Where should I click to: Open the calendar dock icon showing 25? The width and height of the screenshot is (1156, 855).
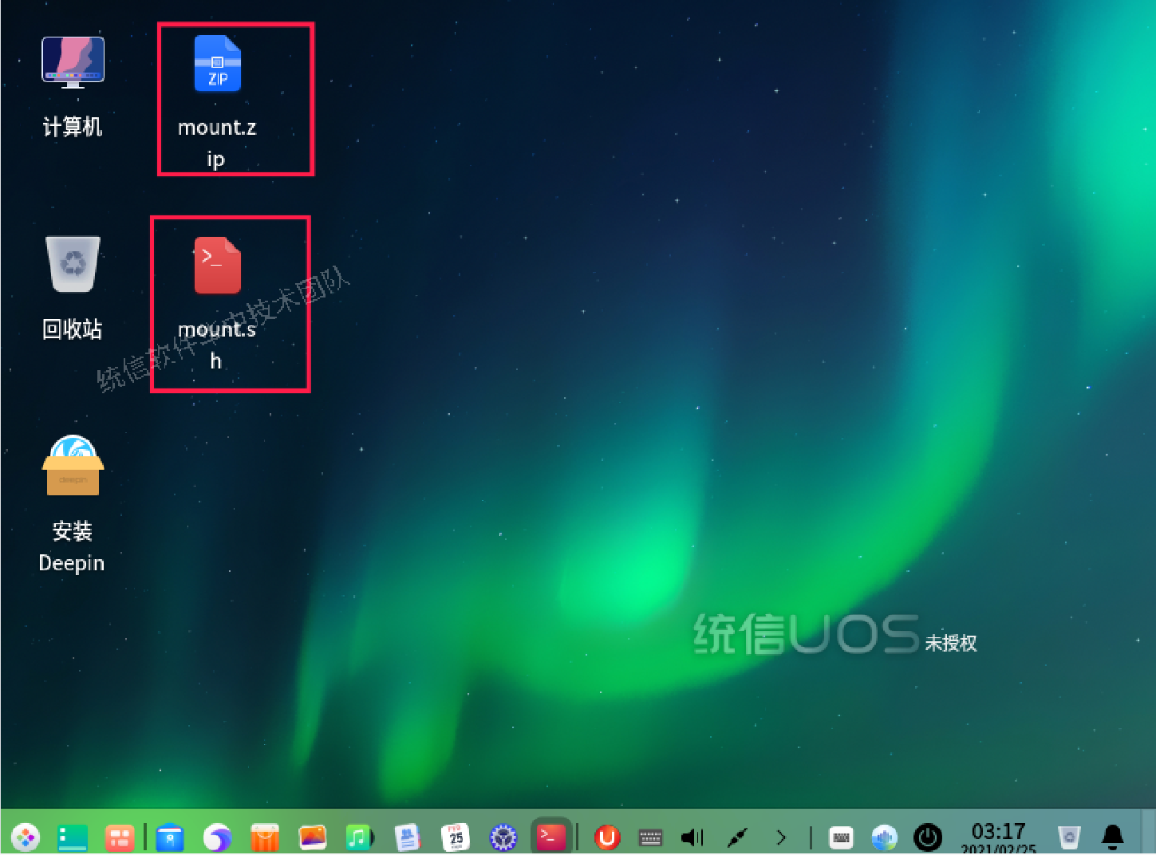(x=456, y=837)
